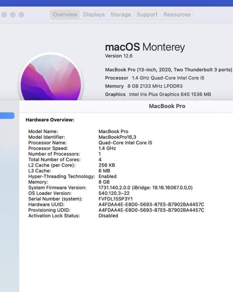Click the minimize button of About This Mac
233x292 pixels.
[13, 15]
